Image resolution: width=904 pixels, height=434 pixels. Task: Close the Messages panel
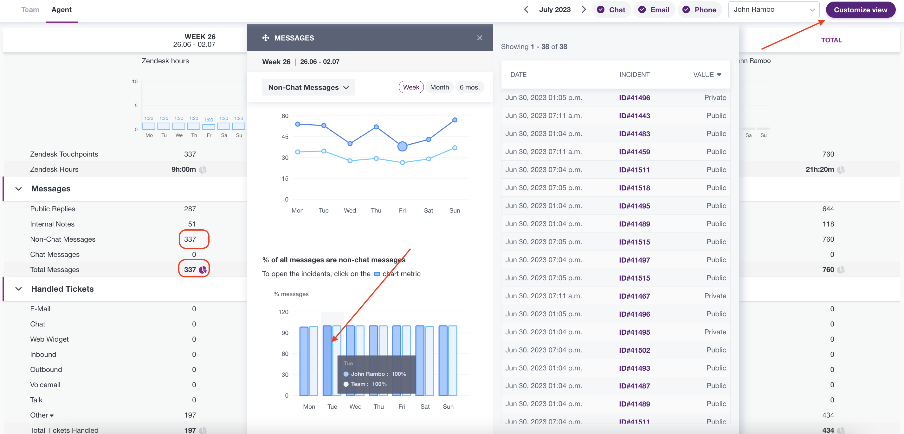[479, 38]
